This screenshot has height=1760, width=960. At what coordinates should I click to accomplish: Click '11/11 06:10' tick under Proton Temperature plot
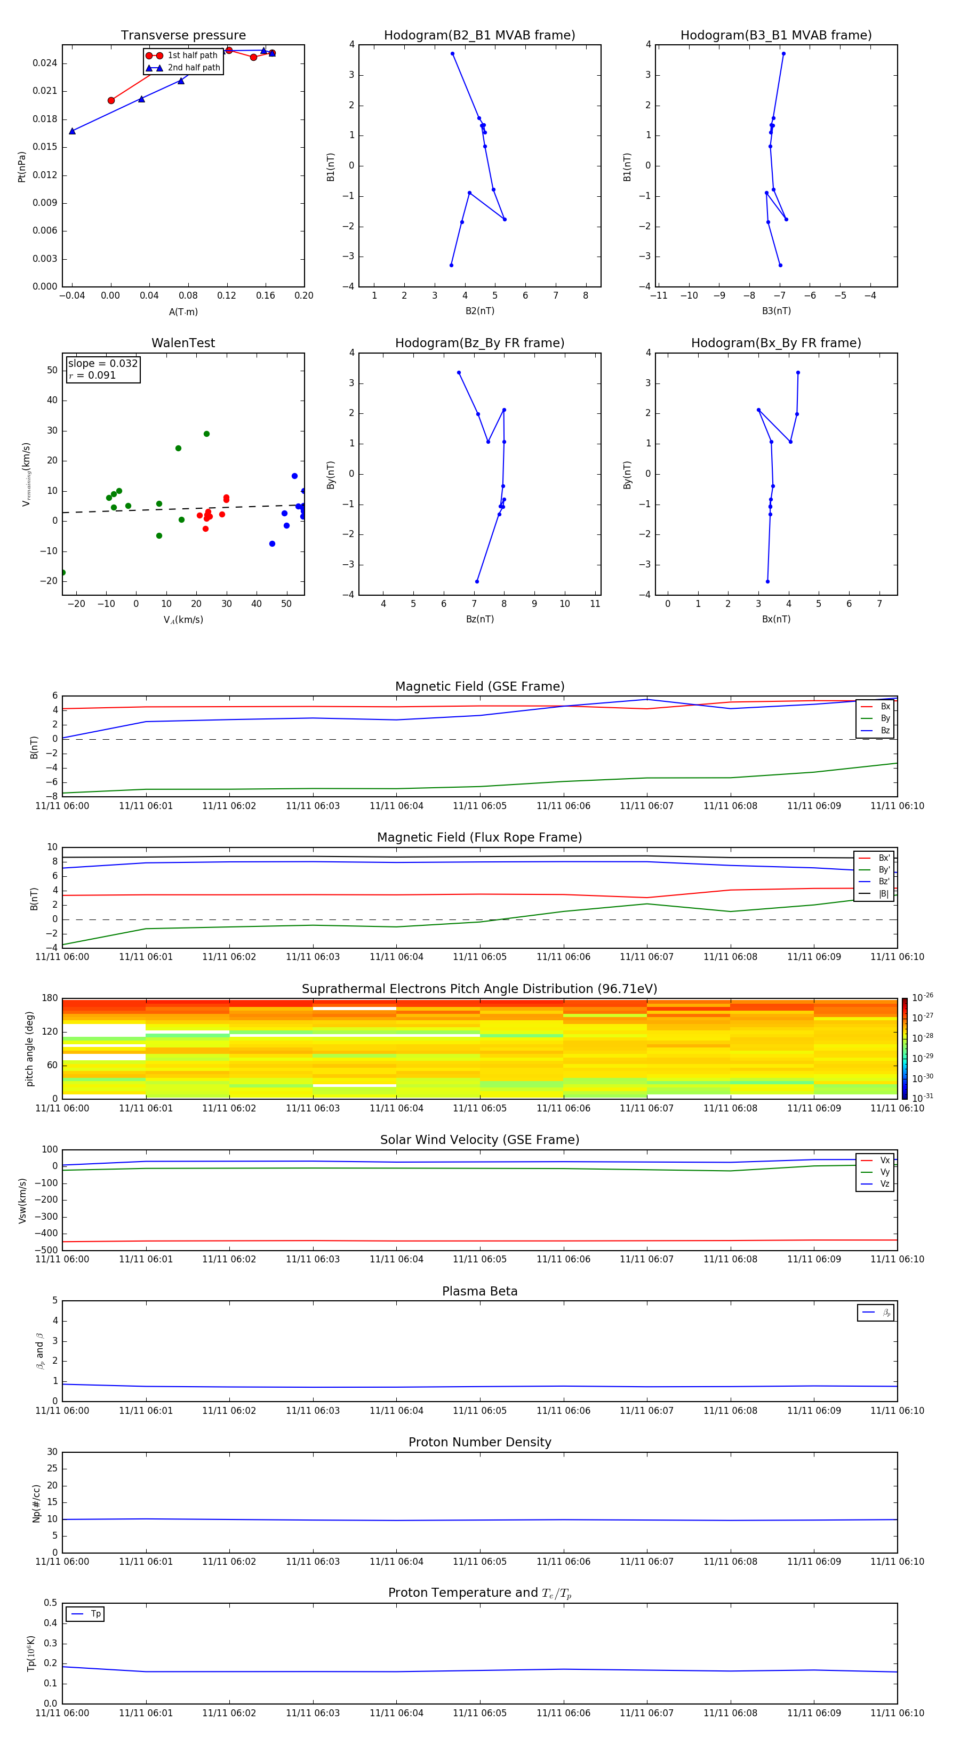897,1713
